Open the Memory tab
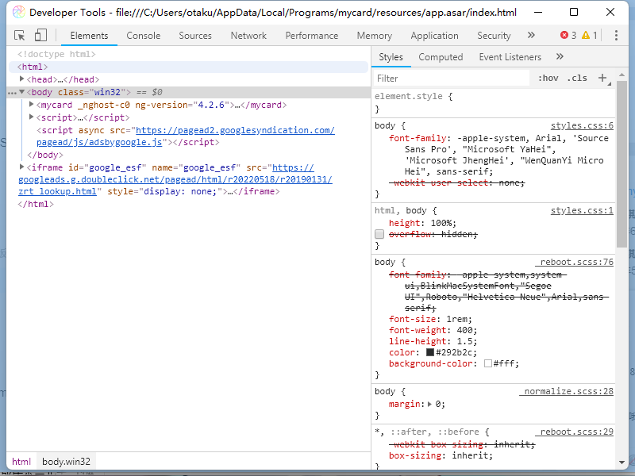635x476 pixels. [x=375, y=36]
